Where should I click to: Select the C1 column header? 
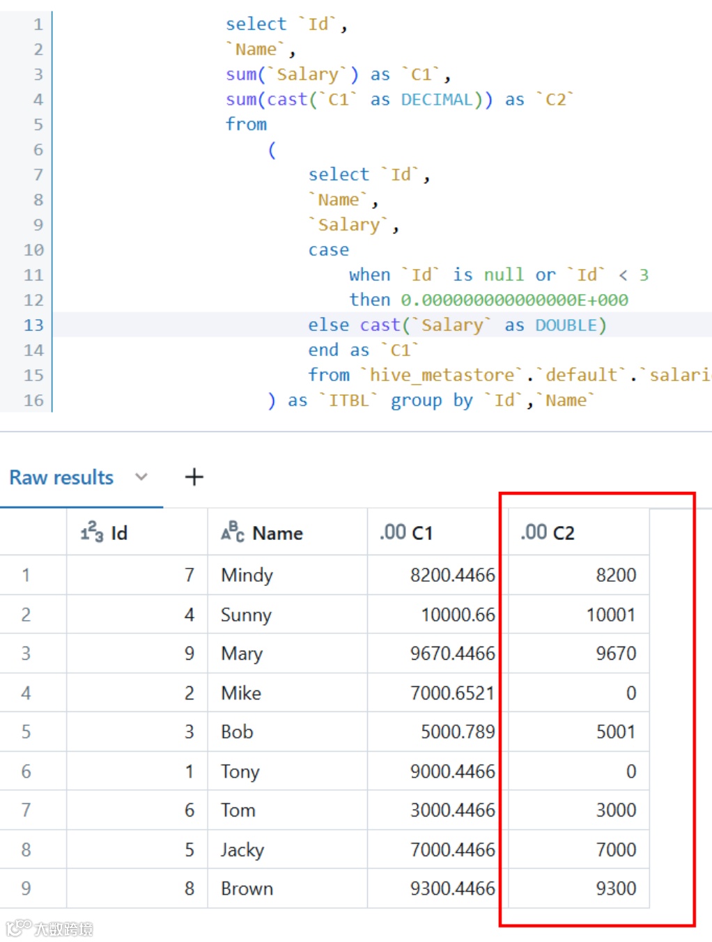tap(438, 532)
